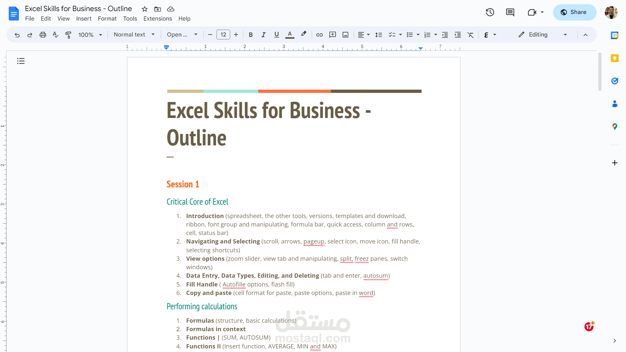Toggle underline formatting

pos(276,35)
